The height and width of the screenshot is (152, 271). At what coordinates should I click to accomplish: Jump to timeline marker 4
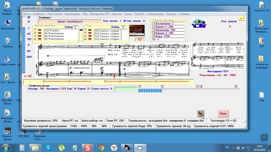[x=201, y=87]
